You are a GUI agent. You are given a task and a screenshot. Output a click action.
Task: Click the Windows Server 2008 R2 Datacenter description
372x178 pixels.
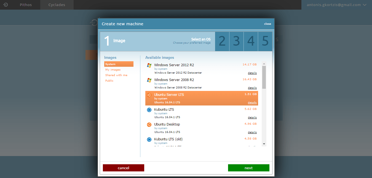click(x=178, y=88)
